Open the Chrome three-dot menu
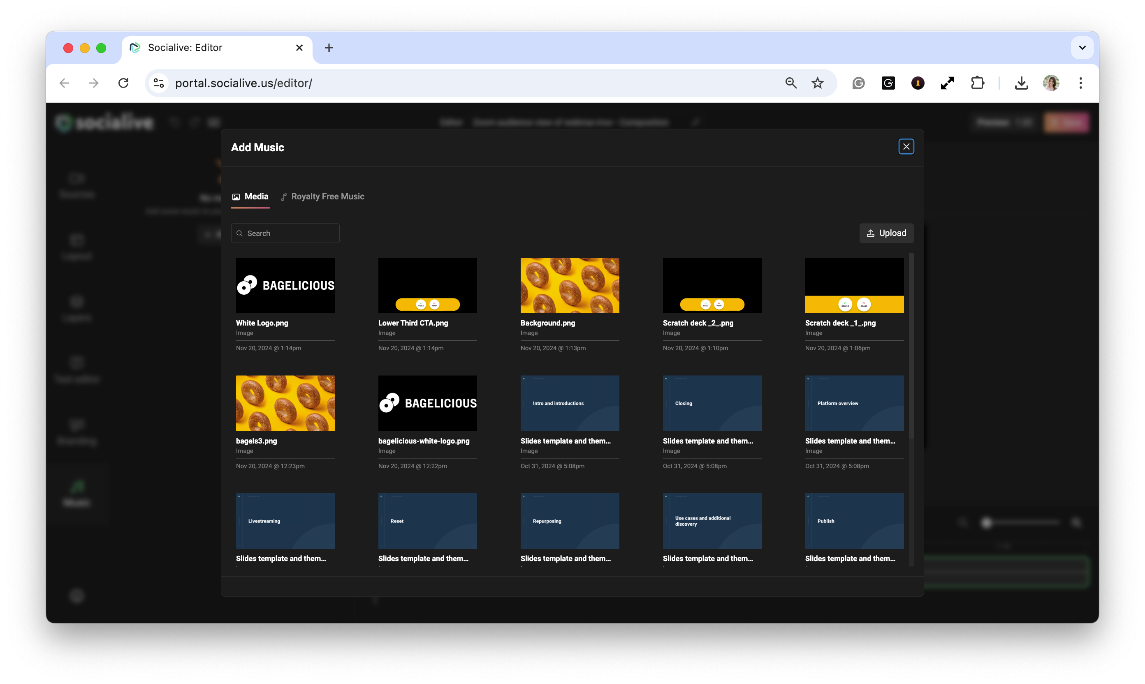This screenshot has width=1145, height=684. click(x=1080, y=83)
